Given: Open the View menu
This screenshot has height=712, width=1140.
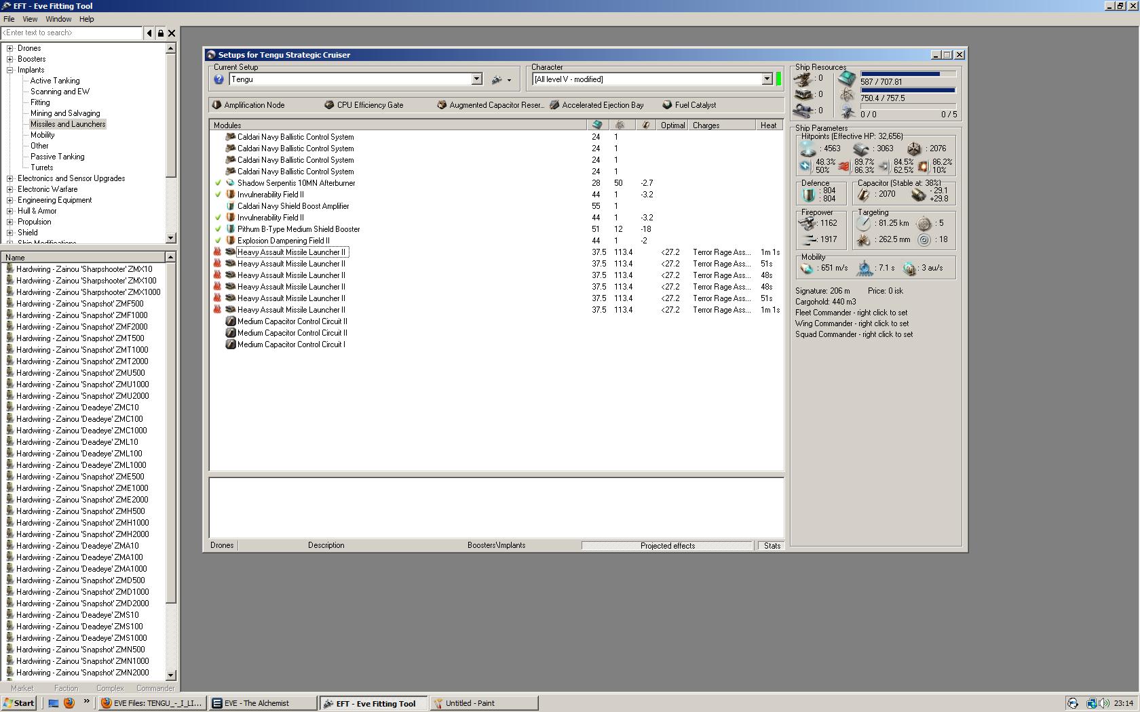Looking at the screenshot, I should 30,19.
